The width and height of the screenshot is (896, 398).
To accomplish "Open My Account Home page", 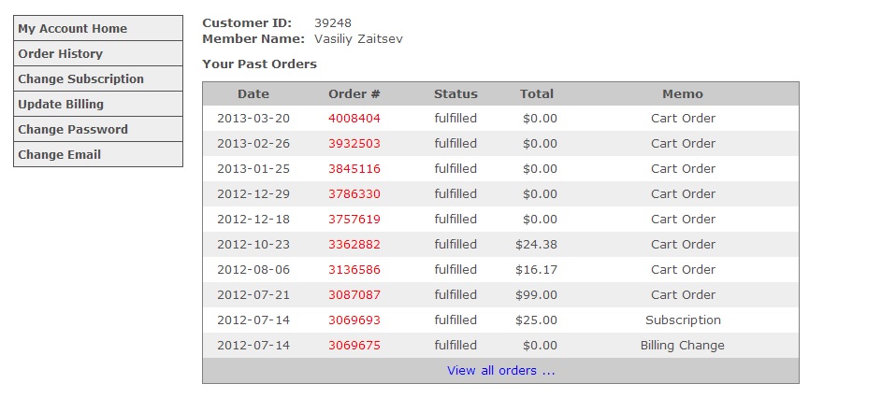I will [x=72, y=29].
